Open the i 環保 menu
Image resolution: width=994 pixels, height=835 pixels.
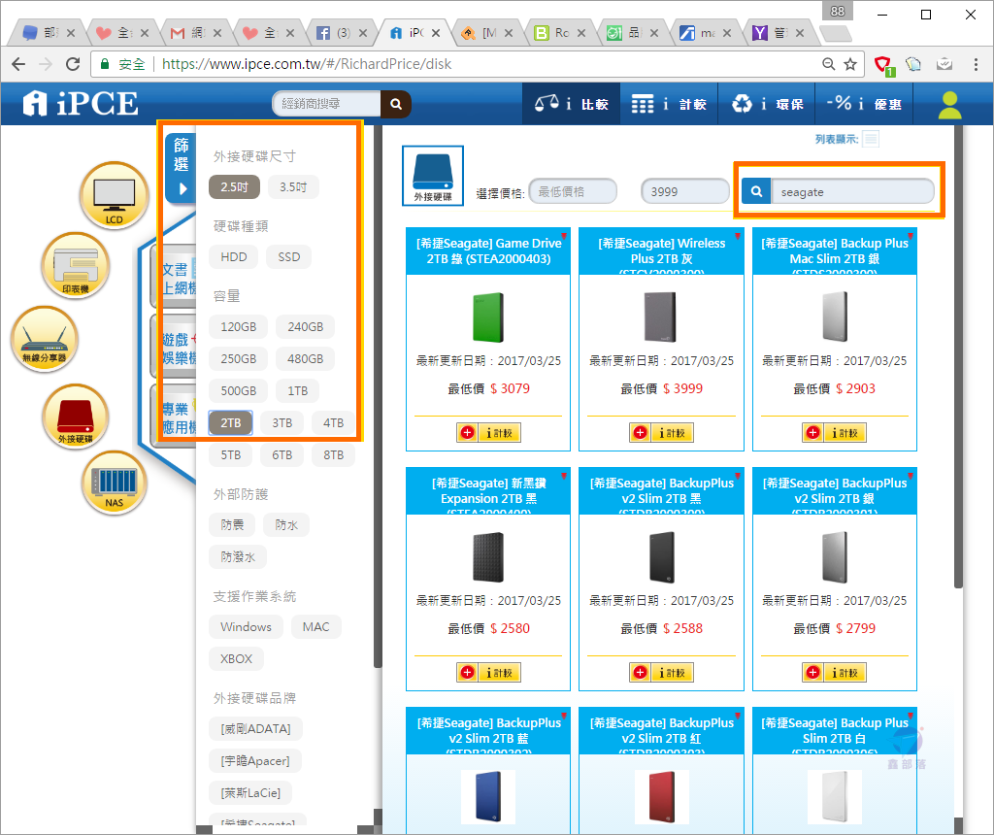(767, 104)
